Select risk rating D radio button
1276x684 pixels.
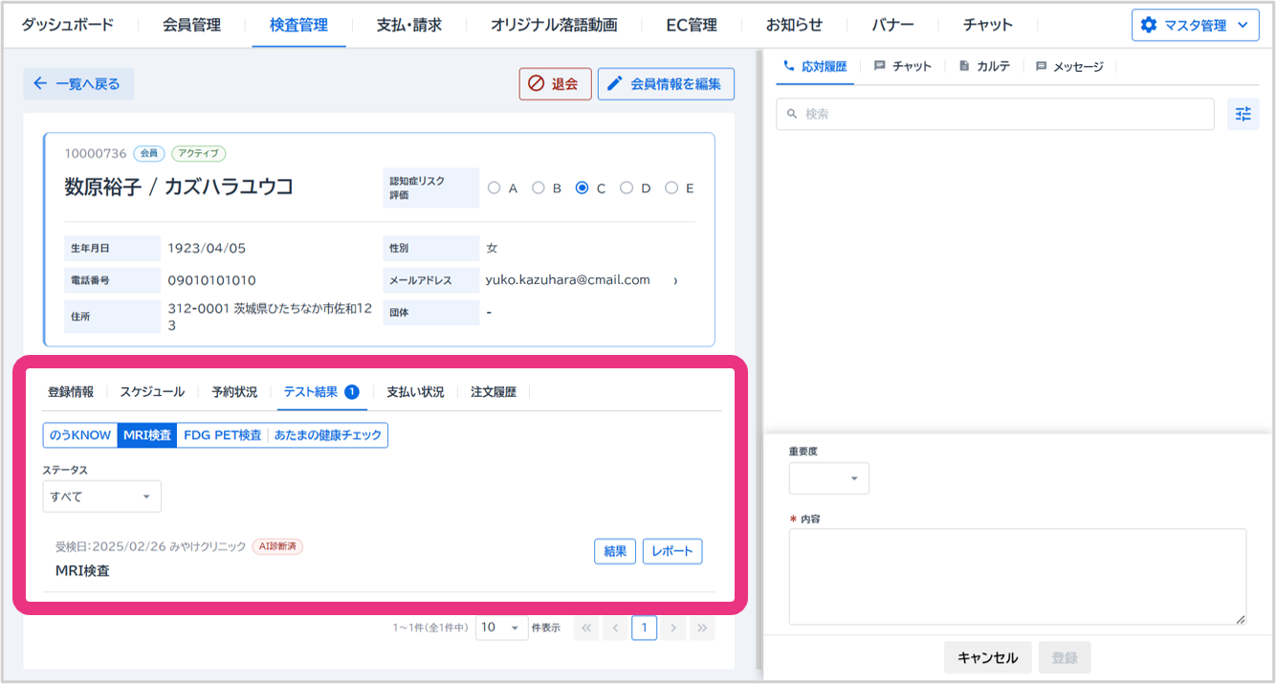627,188
